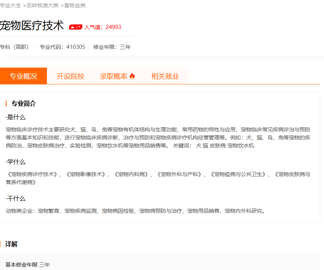The height and width of the screenshot is (270, 324).
Task: Click the 基本修业年限 三年 row
Action: tap(27, 265)
